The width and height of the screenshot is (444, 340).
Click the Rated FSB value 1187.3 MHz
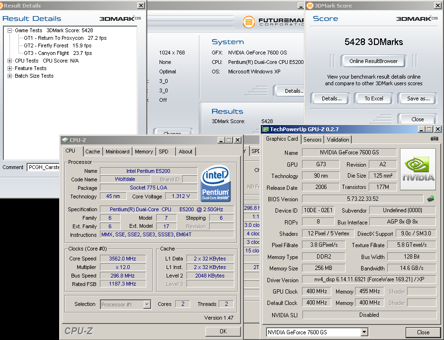(123, 284)
